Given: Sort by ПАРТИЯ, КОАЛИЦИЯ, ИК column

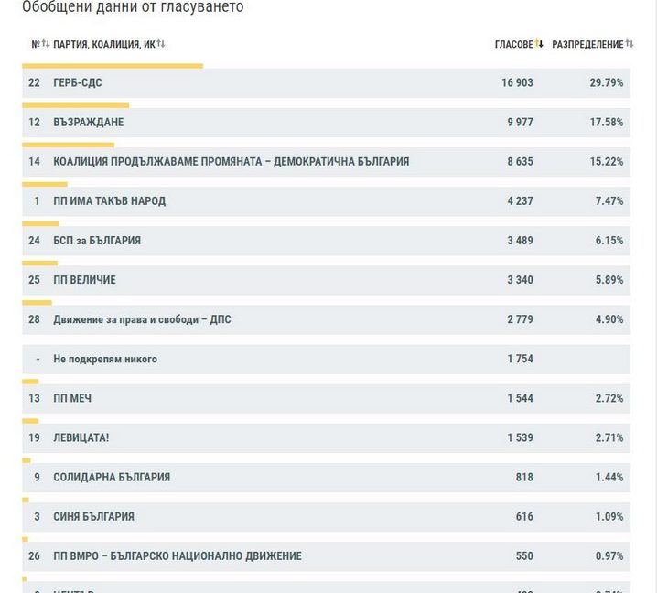Looking at the screenshot, I should pos(161,44).
